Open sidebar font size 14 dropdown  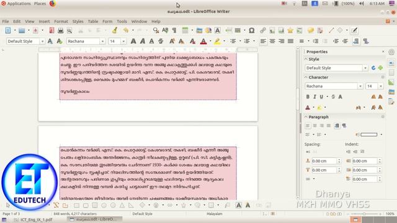(x=380, y=86)
